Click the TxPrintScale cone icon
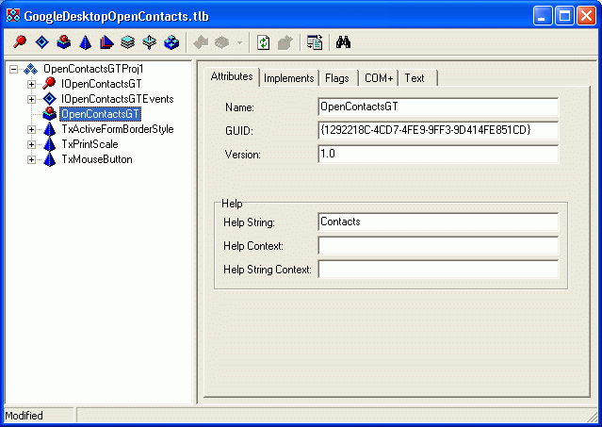The width and height of the screenshot is (602, 427). pos(49,144)
